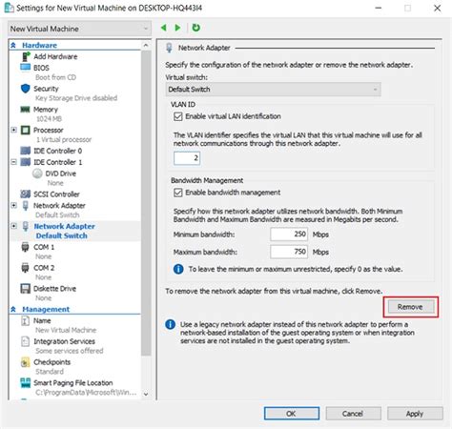The height and width of the screenshot is (429, 452).
Task: Collapse the IDE Controller 1 node
Action: click(13, 162)
